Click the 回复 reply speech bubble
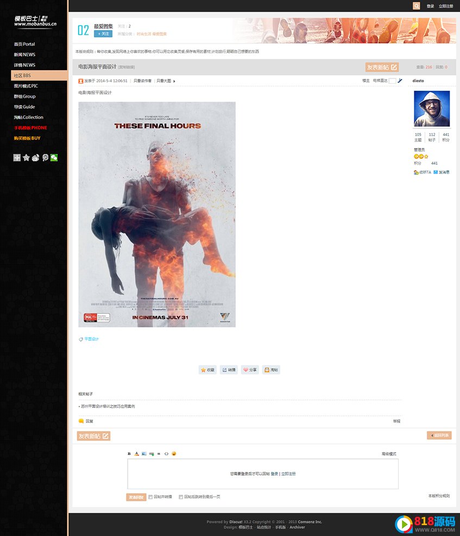460x536 pixels. pos(86,421)
